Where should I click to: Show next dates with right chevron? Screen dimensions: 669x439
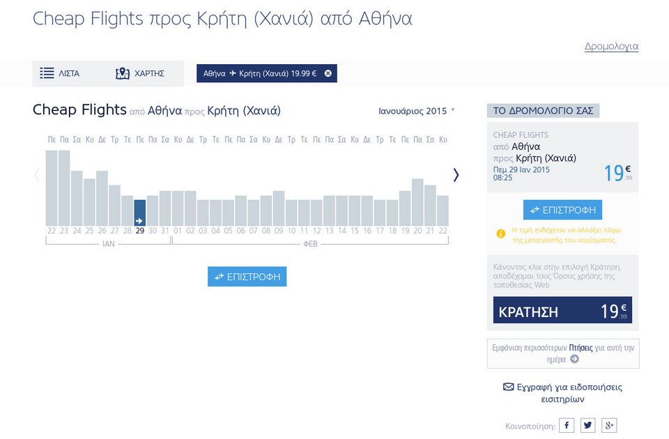coord(456,175)
